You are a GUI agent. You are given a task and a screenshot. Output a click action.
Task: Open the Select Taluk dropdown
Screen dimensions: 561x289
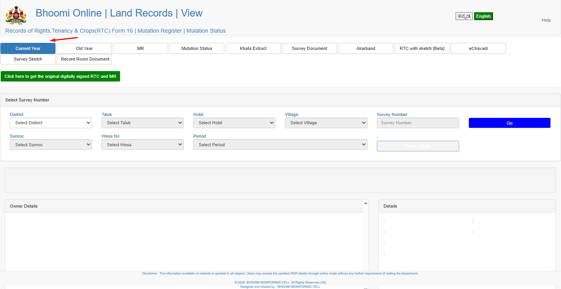coord(142,123)
